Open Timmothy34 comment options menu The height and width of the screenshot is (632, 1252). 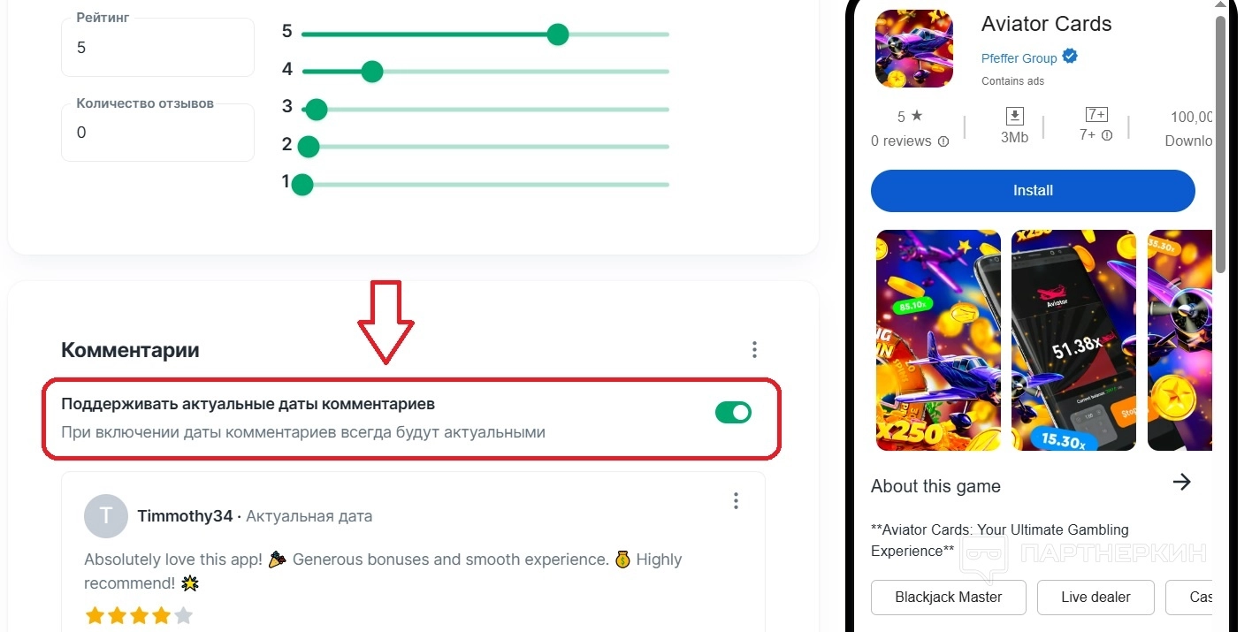click(736, 501)
